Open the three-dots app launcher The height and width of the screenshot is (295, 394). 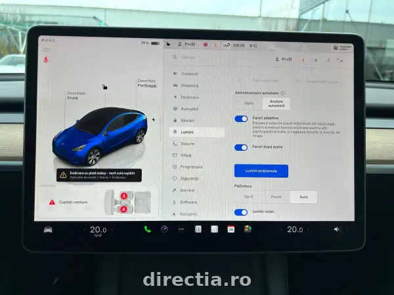tap(181, 229)
